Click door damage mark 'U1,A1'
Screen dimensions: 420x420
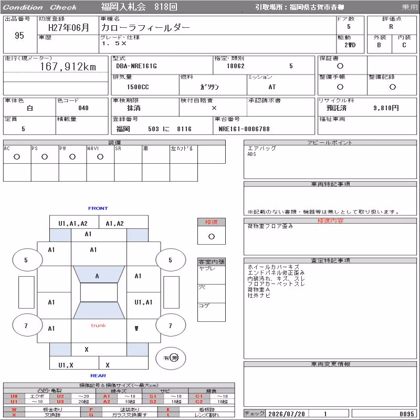tap(143, 302)
